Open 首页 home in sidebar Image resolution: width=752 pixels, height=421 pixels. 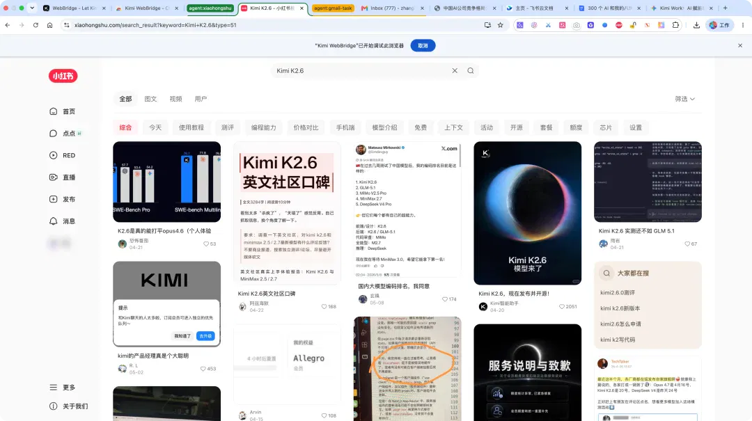coord(63,111)
